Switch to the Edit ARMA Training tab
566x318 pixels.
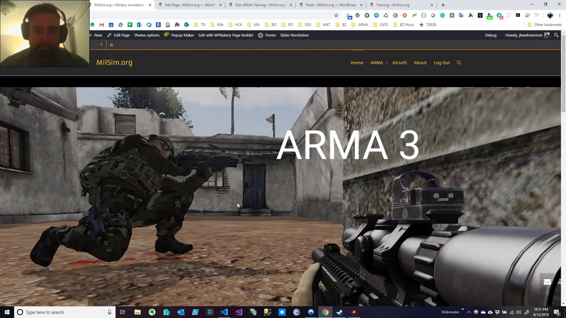[259, 5]
